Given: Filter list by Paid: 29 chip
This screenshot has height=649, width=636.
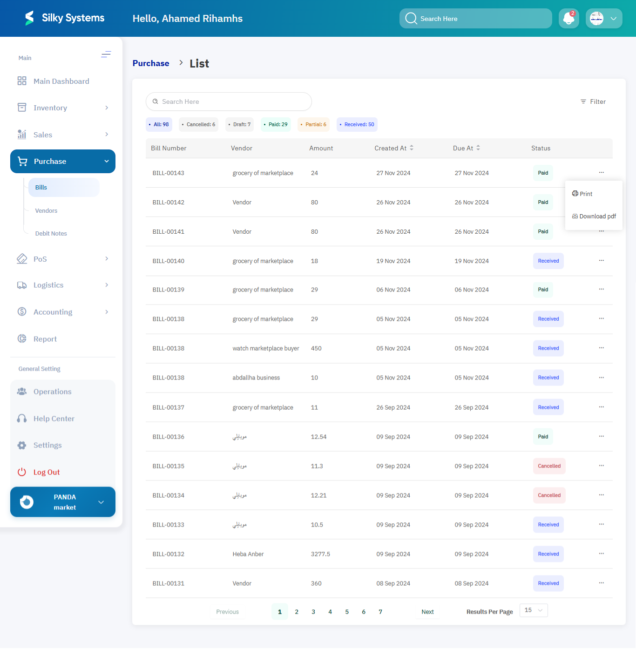Looking at the screenshot, I should point(276,125).
